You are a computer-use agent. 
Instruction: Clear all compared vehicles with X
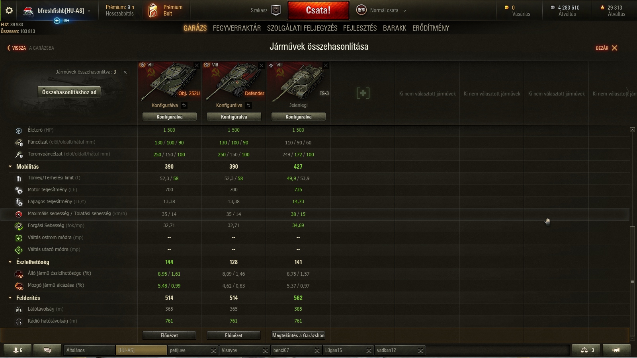pyautogui.click(x=125, y=72)
